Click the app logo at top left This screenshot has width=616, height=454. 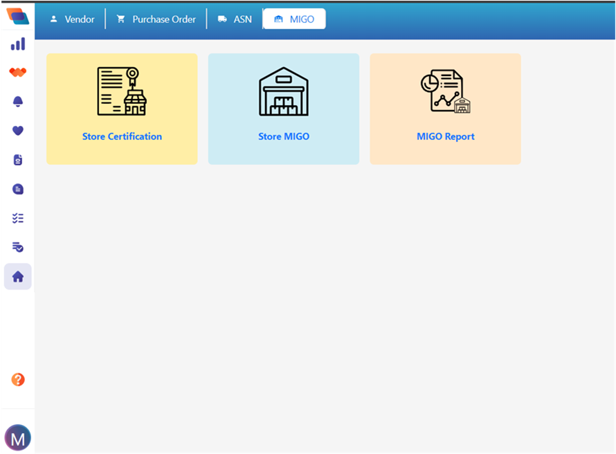coord(18,16)
